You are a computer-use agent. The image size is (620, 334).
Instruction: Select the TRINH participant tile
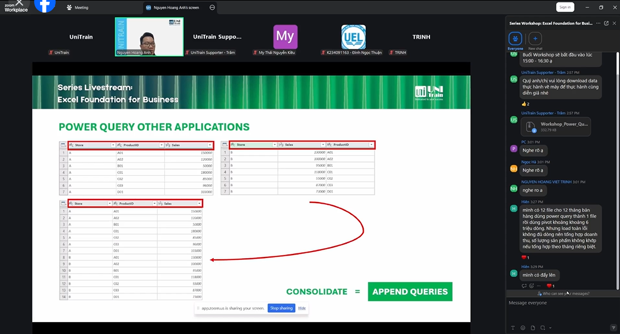tap(421, 37)
